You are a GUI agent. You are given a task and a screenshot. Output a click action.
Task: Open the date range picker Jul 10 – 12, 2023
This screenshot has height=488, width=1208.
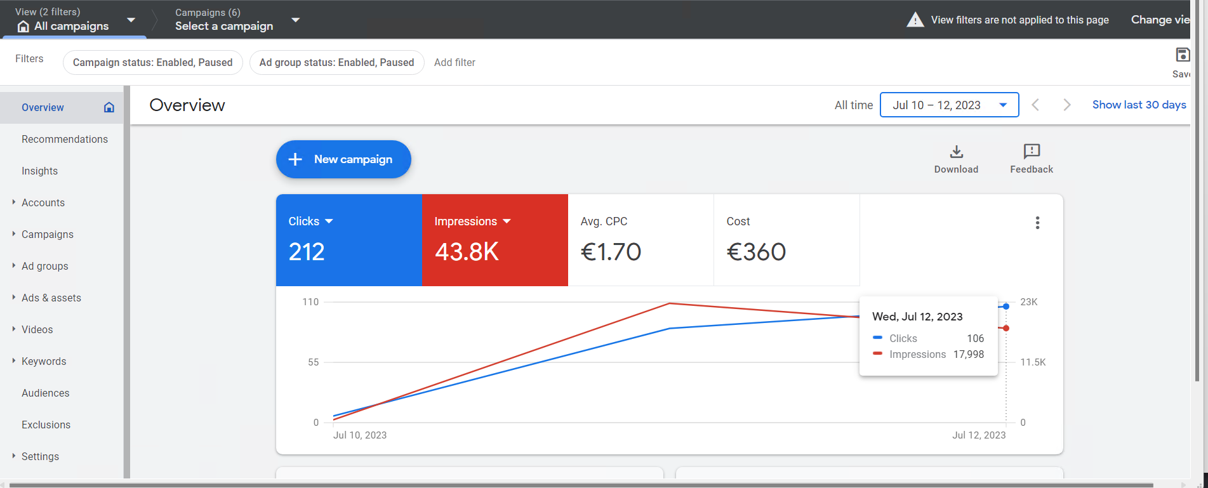(949, 105)
